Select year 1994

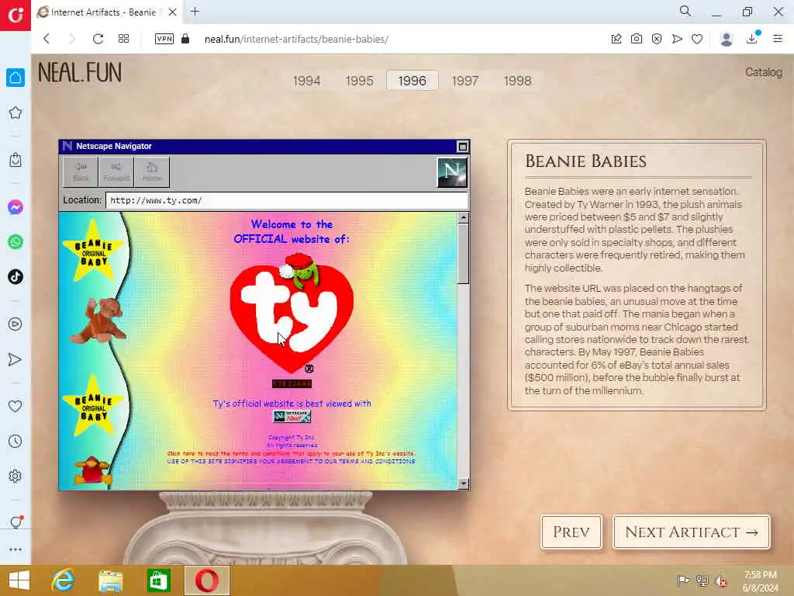[x=307, y=81]
